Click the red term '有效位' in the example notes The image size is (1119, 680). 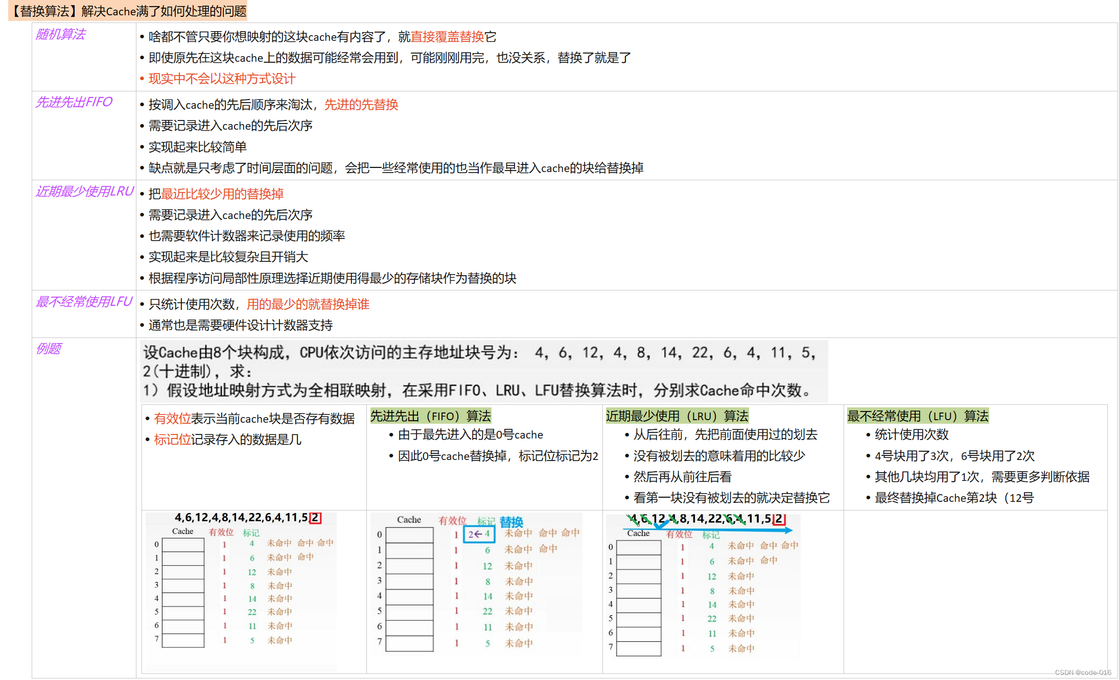click(x=172, y=419)
